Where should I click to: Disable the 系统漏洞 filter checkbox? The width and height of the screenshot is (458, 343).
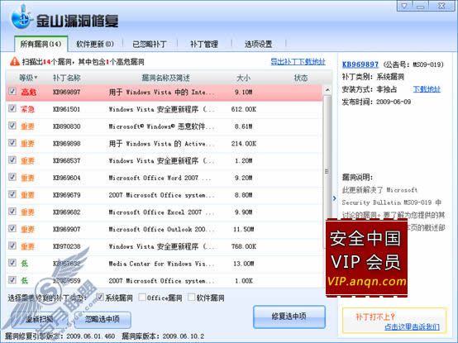pyautogui.click(x=100, y=298)
